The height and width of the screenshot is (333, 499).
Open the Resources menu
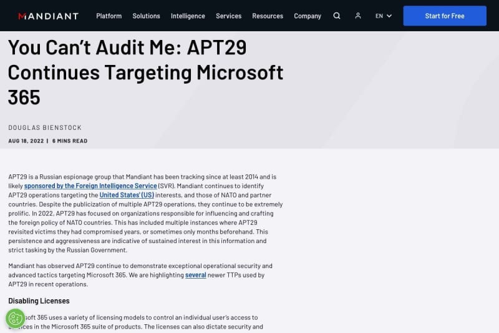[x=268, y=16]
